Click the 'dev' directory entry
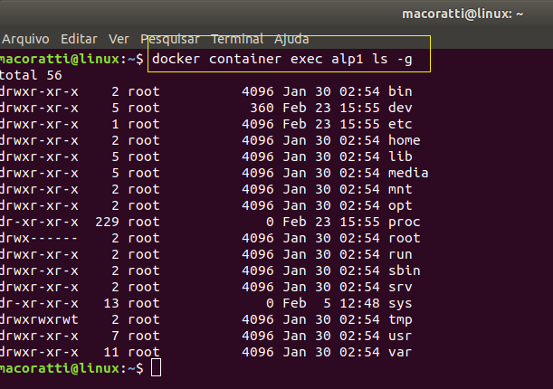The image size is (553, 389). [400, 108]
